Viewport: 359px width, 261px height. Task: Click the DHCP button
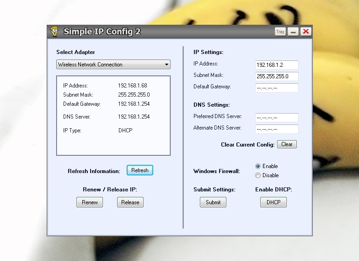(x=273, y=202)
